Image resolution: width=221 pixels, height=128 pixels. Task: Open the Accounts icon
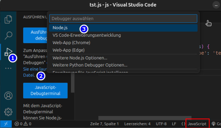(8, 95)
